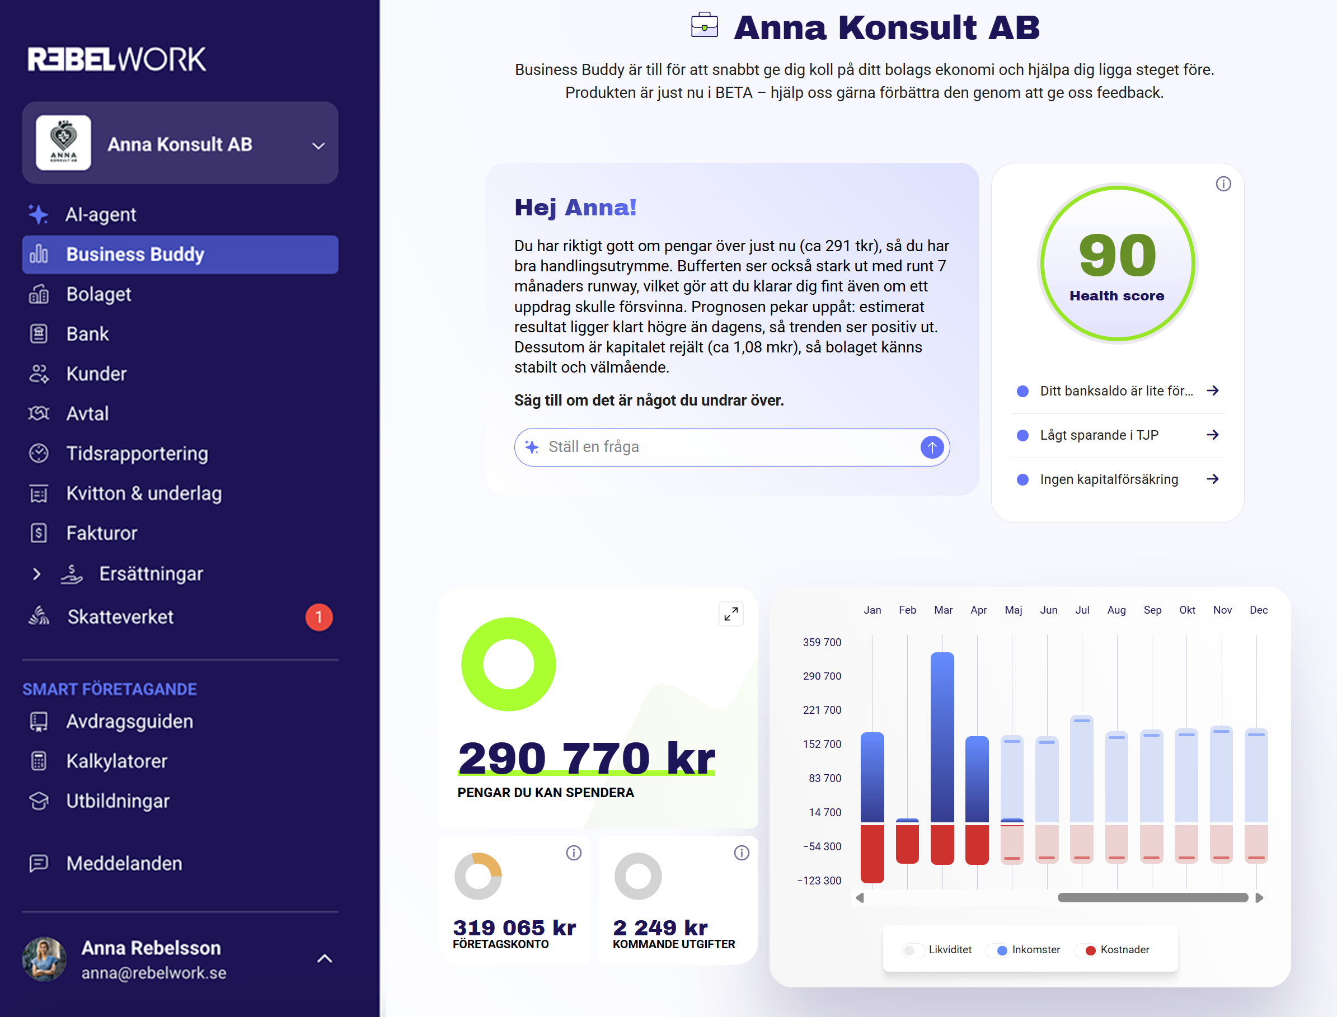Screen dimensions: 1337x1017
Task: Open the Lågt sparande i TJP arrow
Action: (x=1212, y=435)
